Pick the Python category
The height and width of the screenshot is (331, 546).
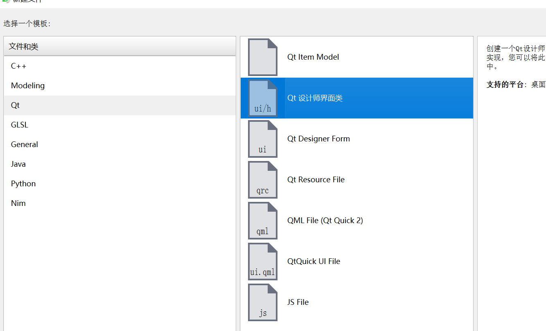[x=120, y=184]
